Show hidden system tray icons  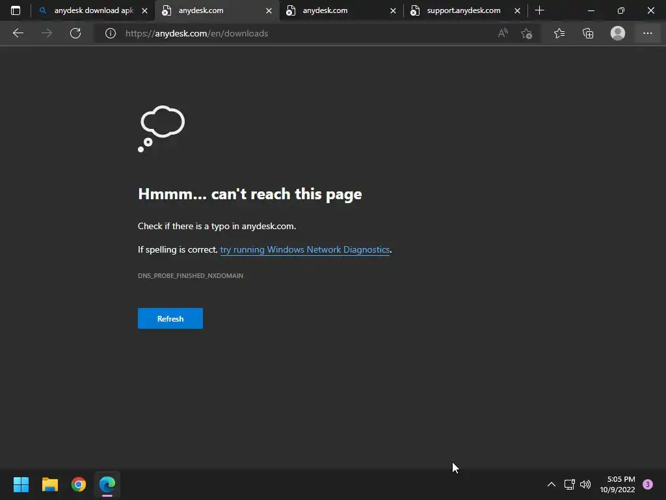pos(552,484)
